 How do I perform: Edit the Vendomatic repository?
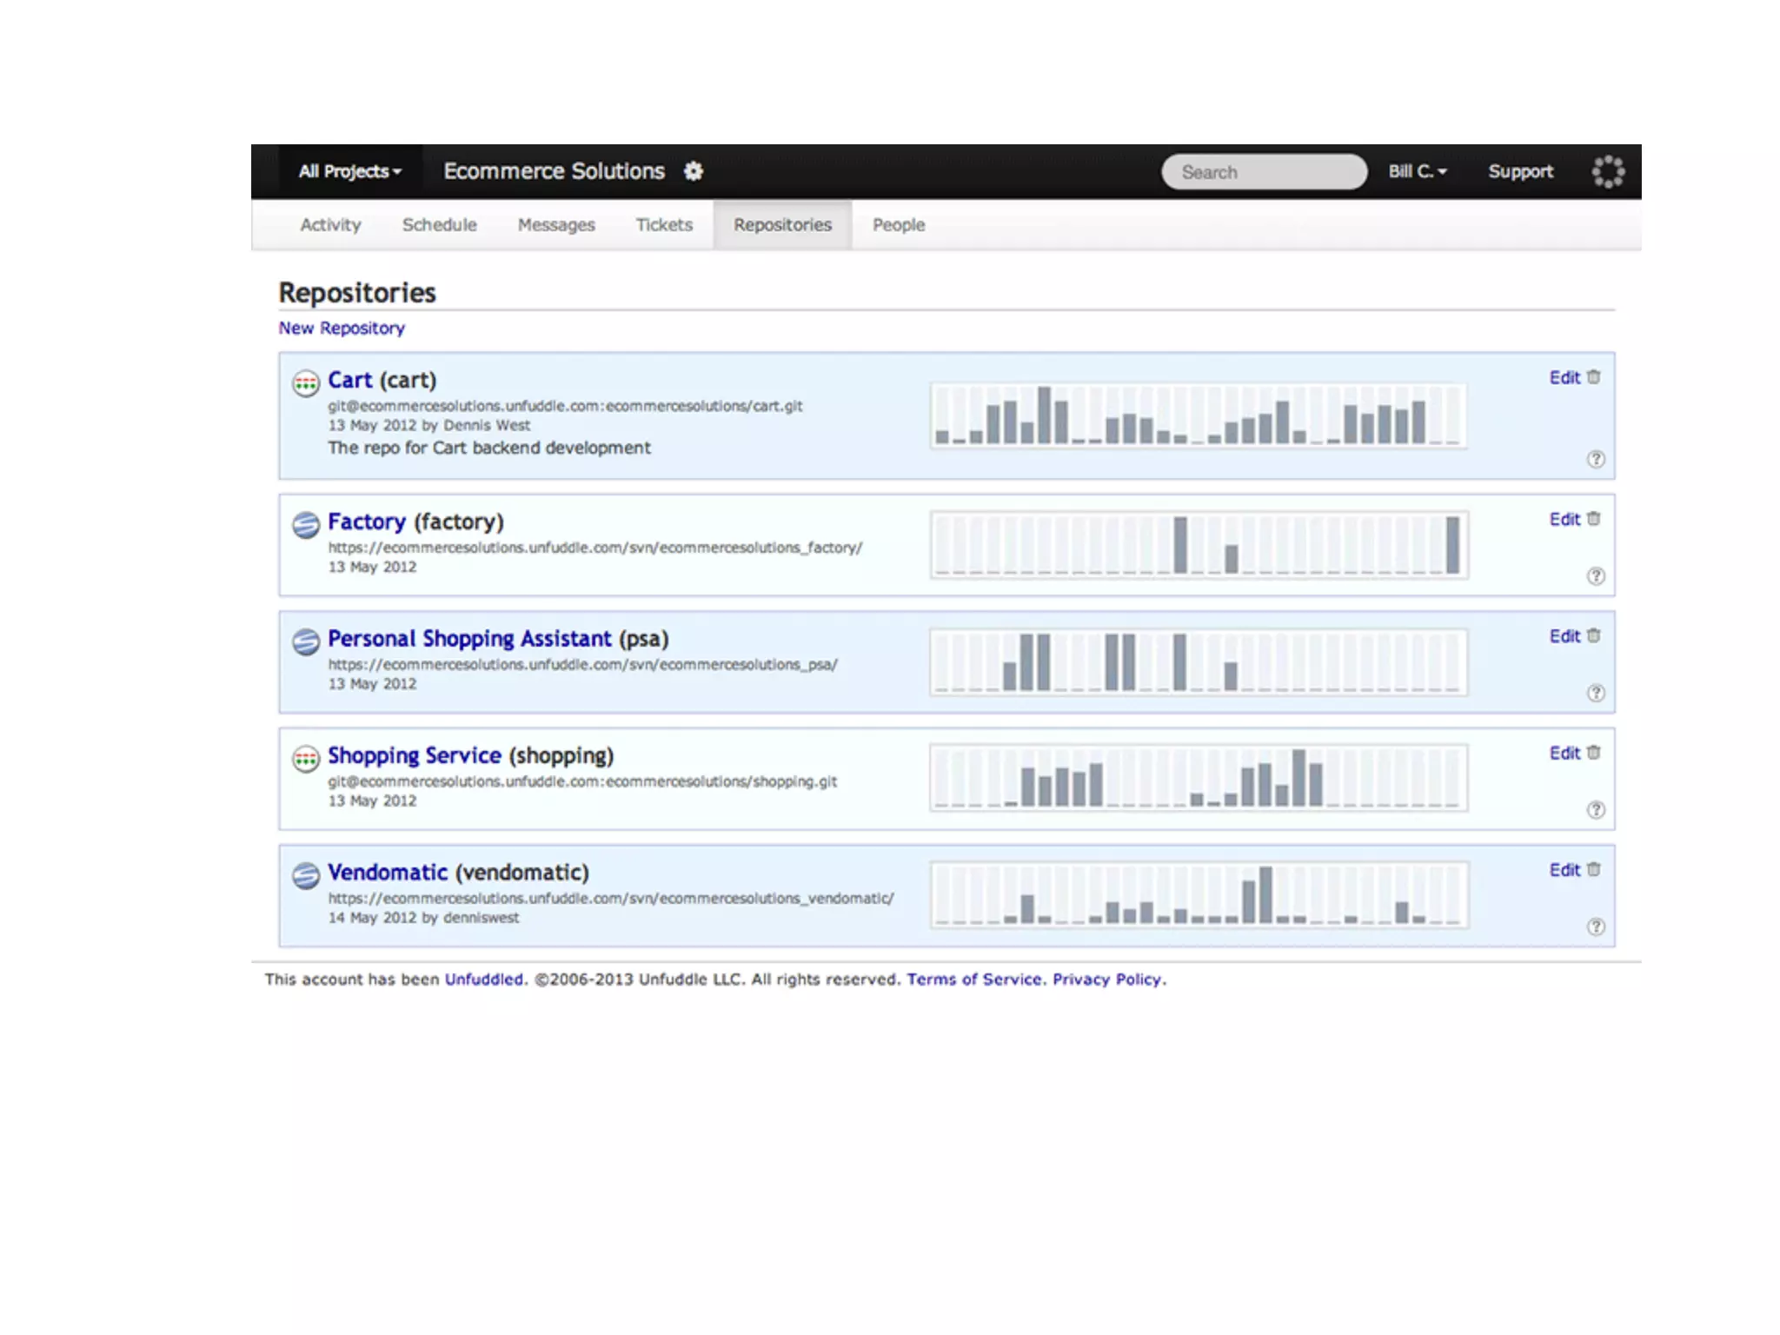click(x=1564, y=870)
